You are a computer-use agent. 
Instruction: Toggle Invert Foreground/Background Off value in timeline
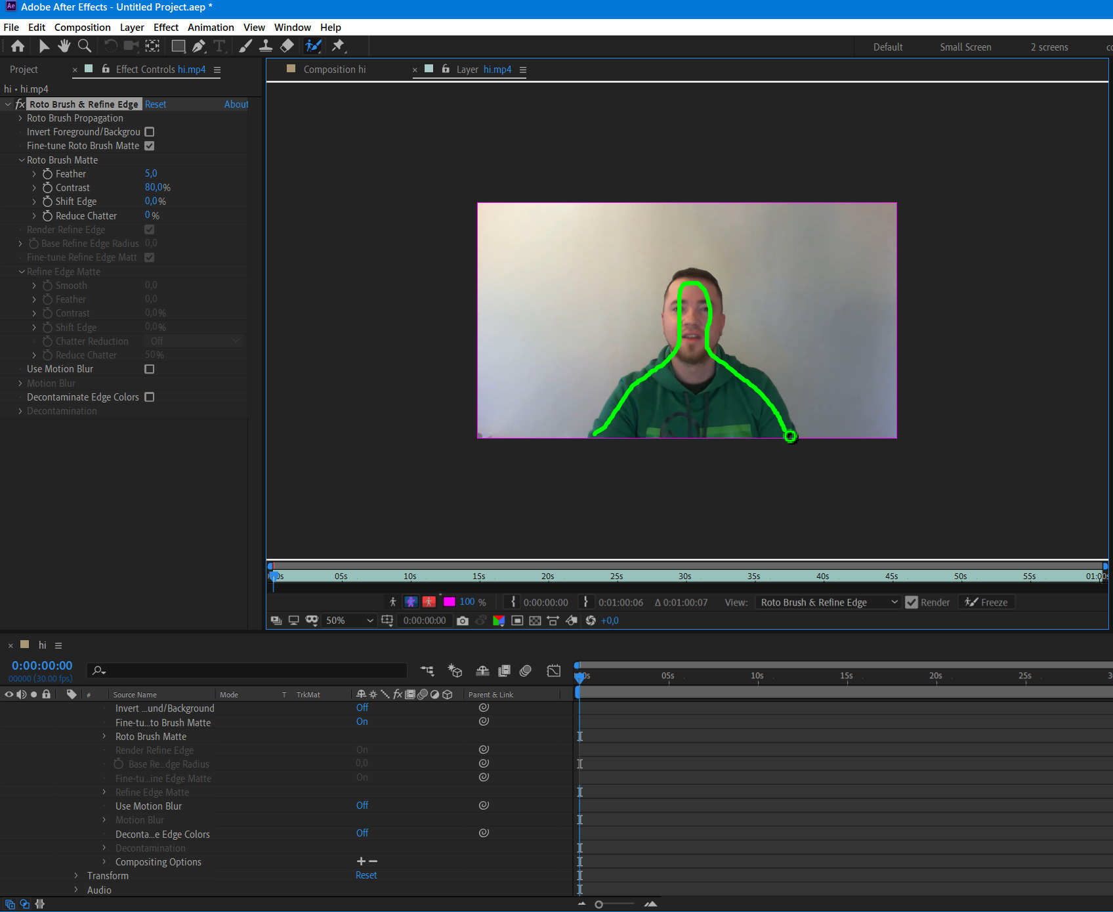coord(362,708)
